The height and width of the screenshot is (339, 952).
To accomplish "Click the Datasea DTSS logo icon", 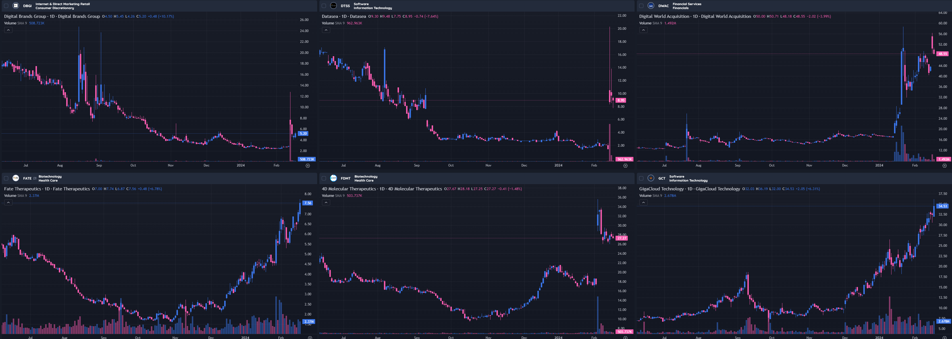I will coord(333,6).
